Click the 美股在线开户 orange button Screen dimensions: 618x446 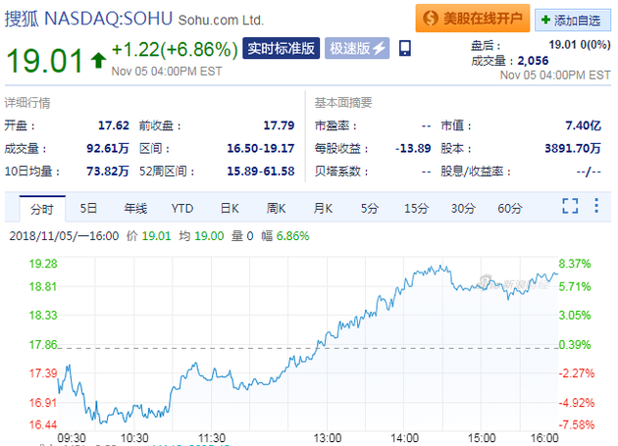473,18
